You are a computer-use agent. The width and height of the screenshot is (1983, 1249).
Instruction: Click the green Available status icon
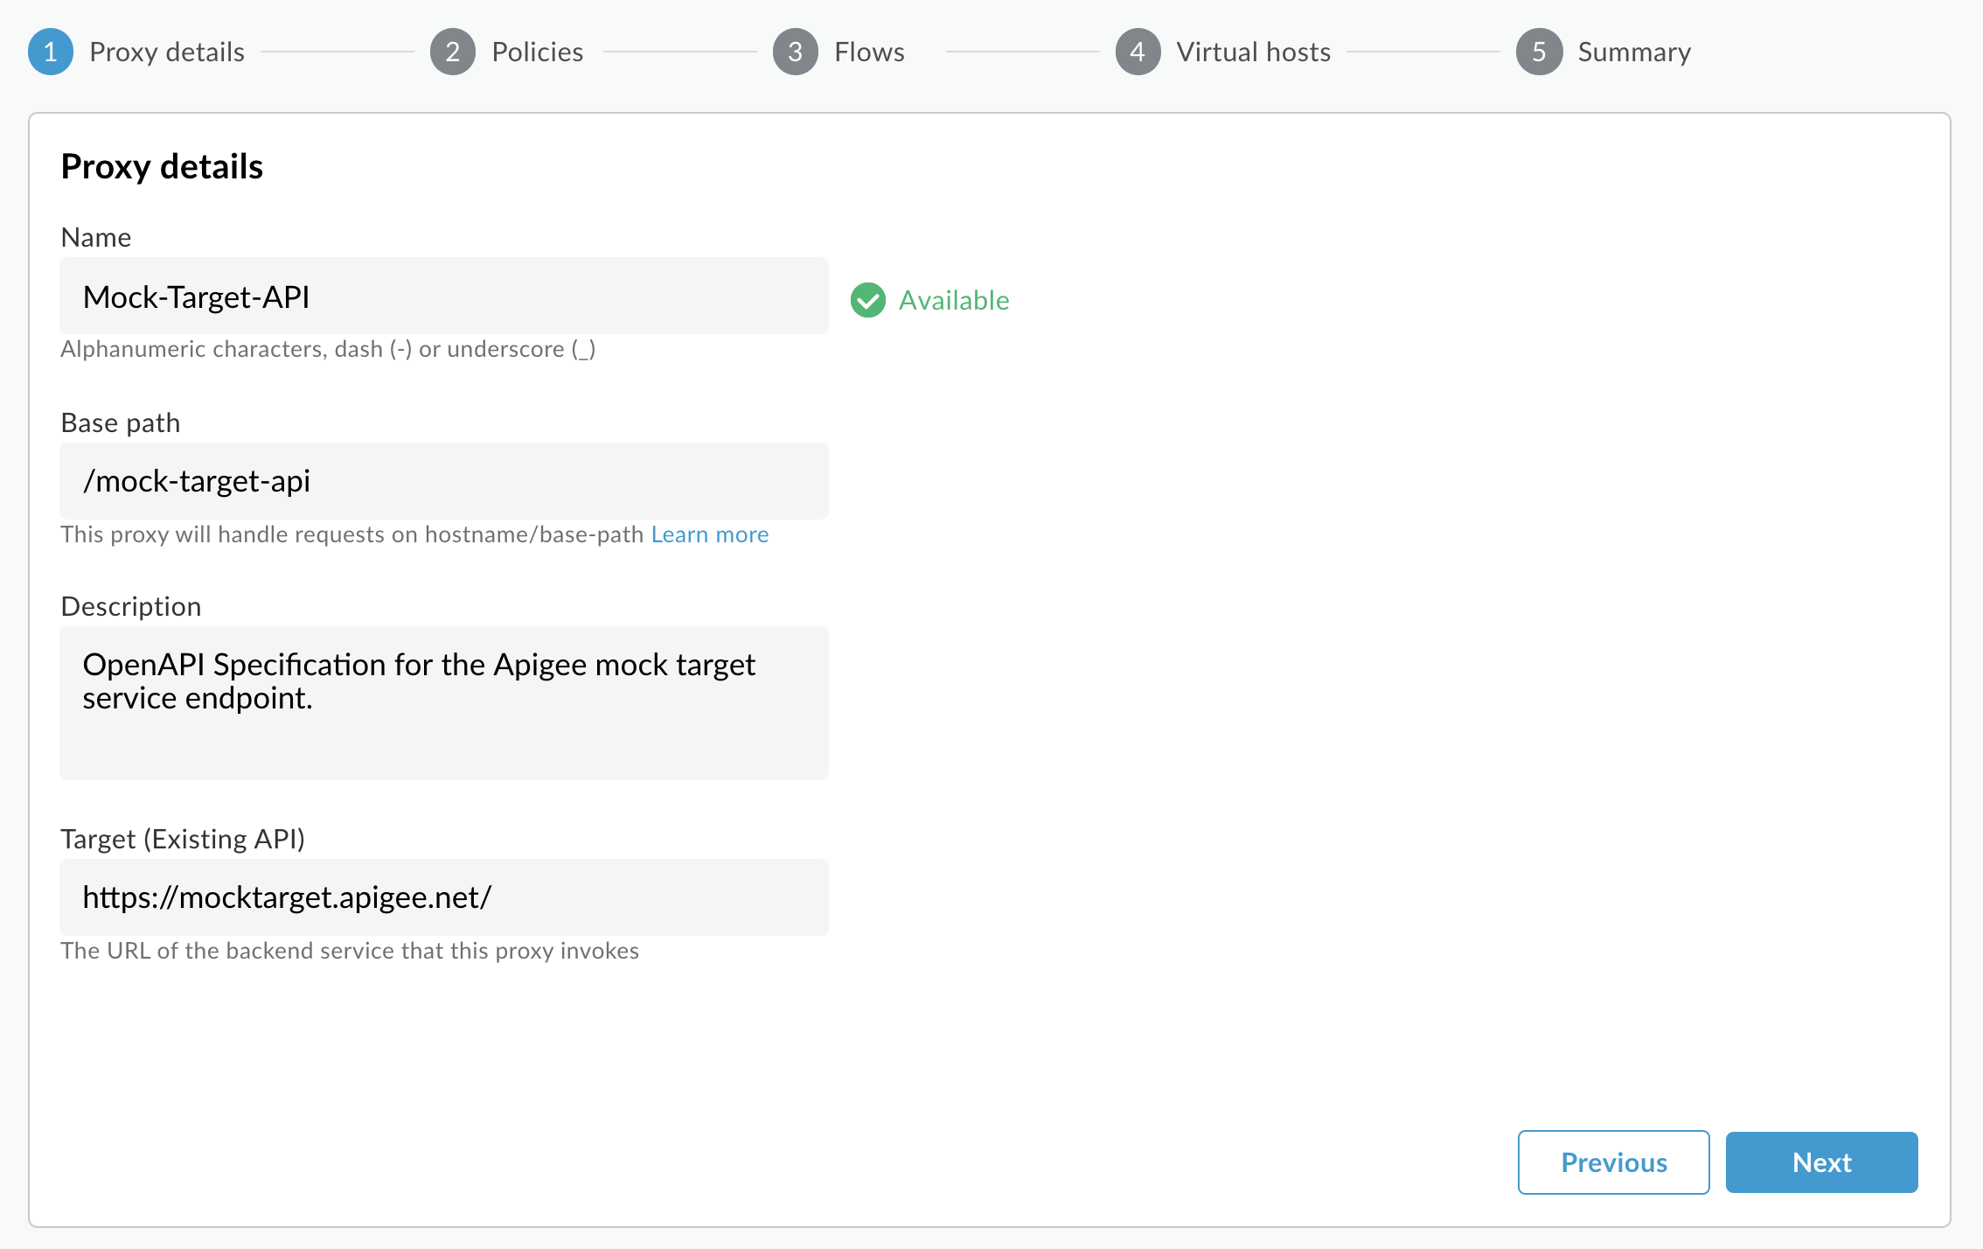tap(864, 299)
